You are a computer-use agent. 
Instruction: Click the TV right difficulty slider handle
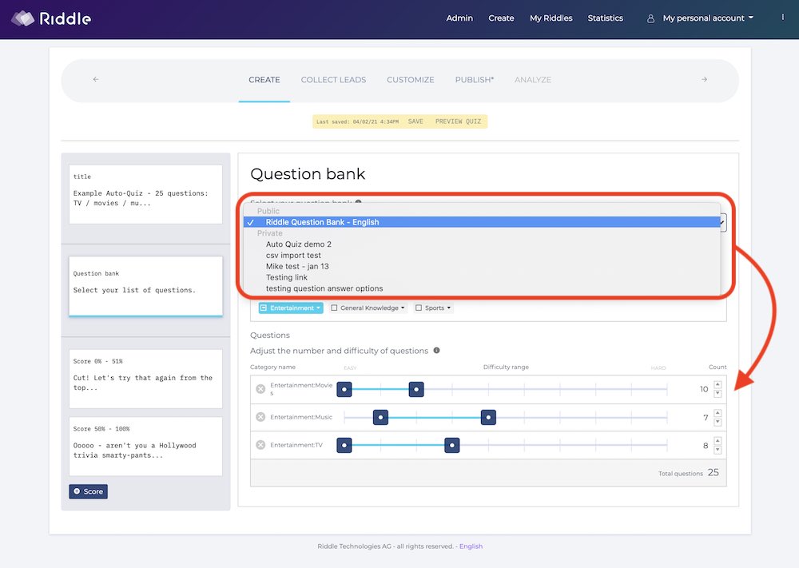tap(452, 445)
